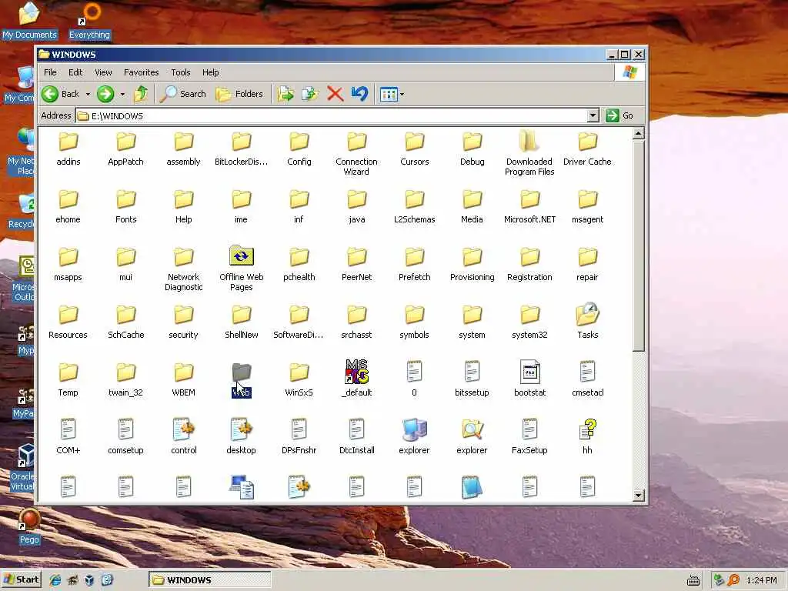
Task: Click the Copy To toolbar icon
Action: (310, 94)
